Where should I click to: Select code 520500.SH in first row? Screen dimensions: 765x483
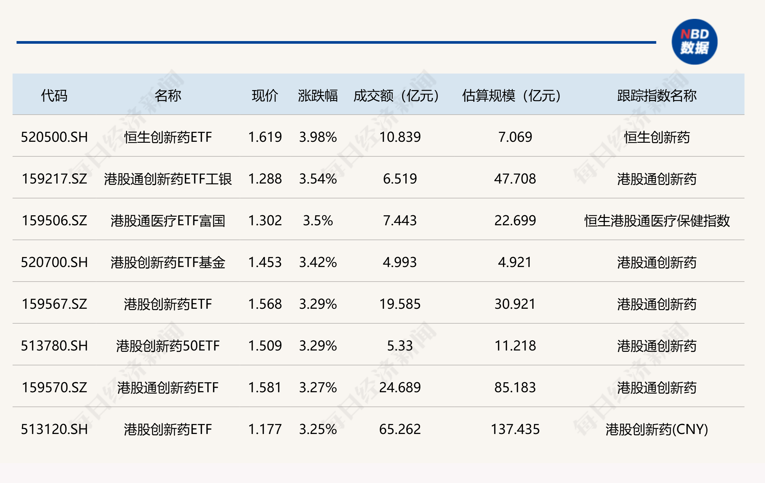click(x=54, y=137)
